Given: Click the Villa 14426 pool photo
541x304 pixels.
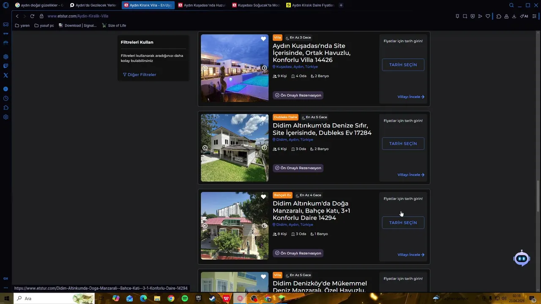Looking at the screenshot, I should click(x=235, y=68).
